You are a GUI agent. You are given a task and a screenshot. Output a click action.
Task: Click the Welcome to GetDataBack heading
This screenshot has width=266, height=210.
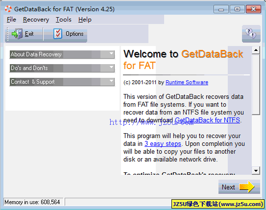coord(183,60)
